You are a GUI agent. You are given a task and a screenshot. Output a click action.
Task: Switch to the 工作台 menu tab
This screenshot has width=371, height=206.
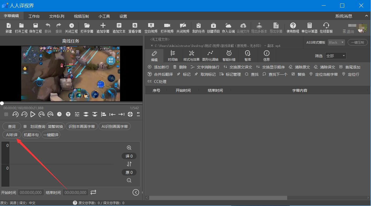point(34,16)
